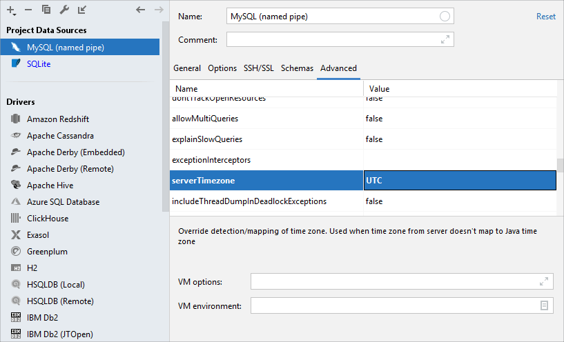Expand the Comment field editor
This screenshot has width=564, height=342.
445,40
